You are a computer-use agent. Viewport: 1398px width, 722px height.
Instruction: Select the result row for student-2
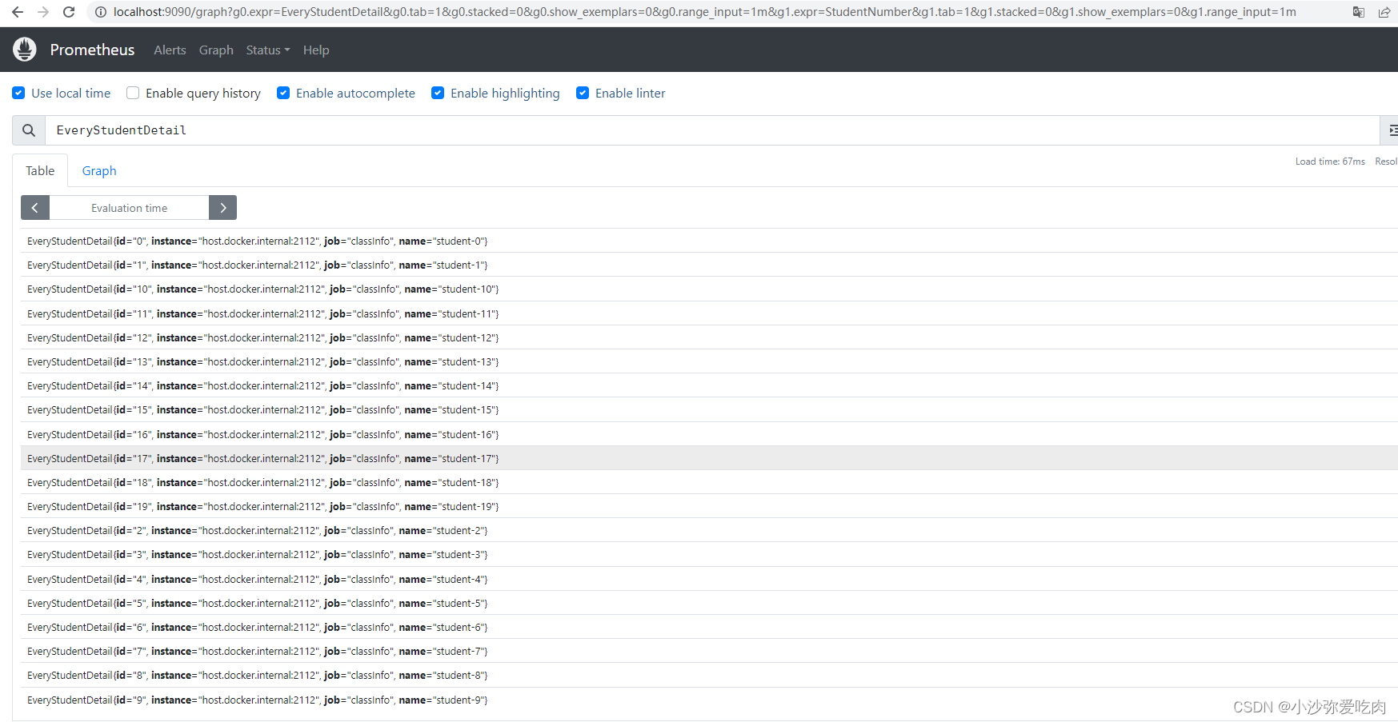click(709, 530)
